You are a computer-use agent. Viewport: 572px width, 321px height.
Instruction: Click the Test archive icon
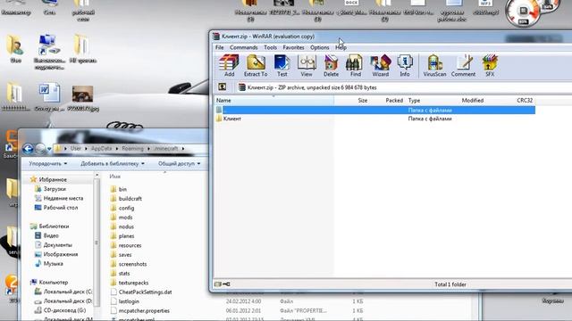pyautogui.click(x=282, y=65)
